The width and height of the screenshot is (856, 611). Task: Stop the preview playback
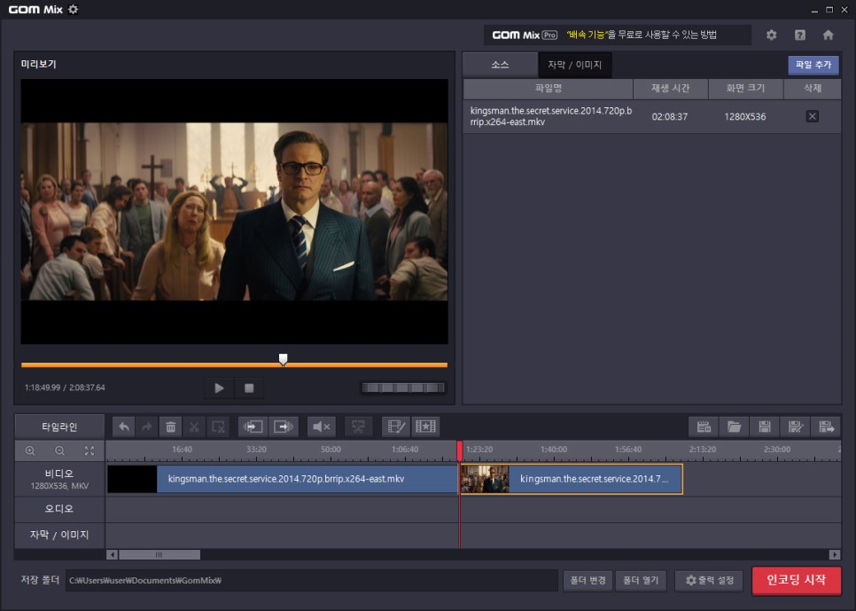[249, 388]
